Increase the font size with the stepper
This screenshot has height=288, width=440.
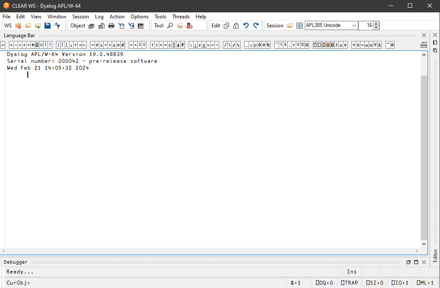pos(376,24)
